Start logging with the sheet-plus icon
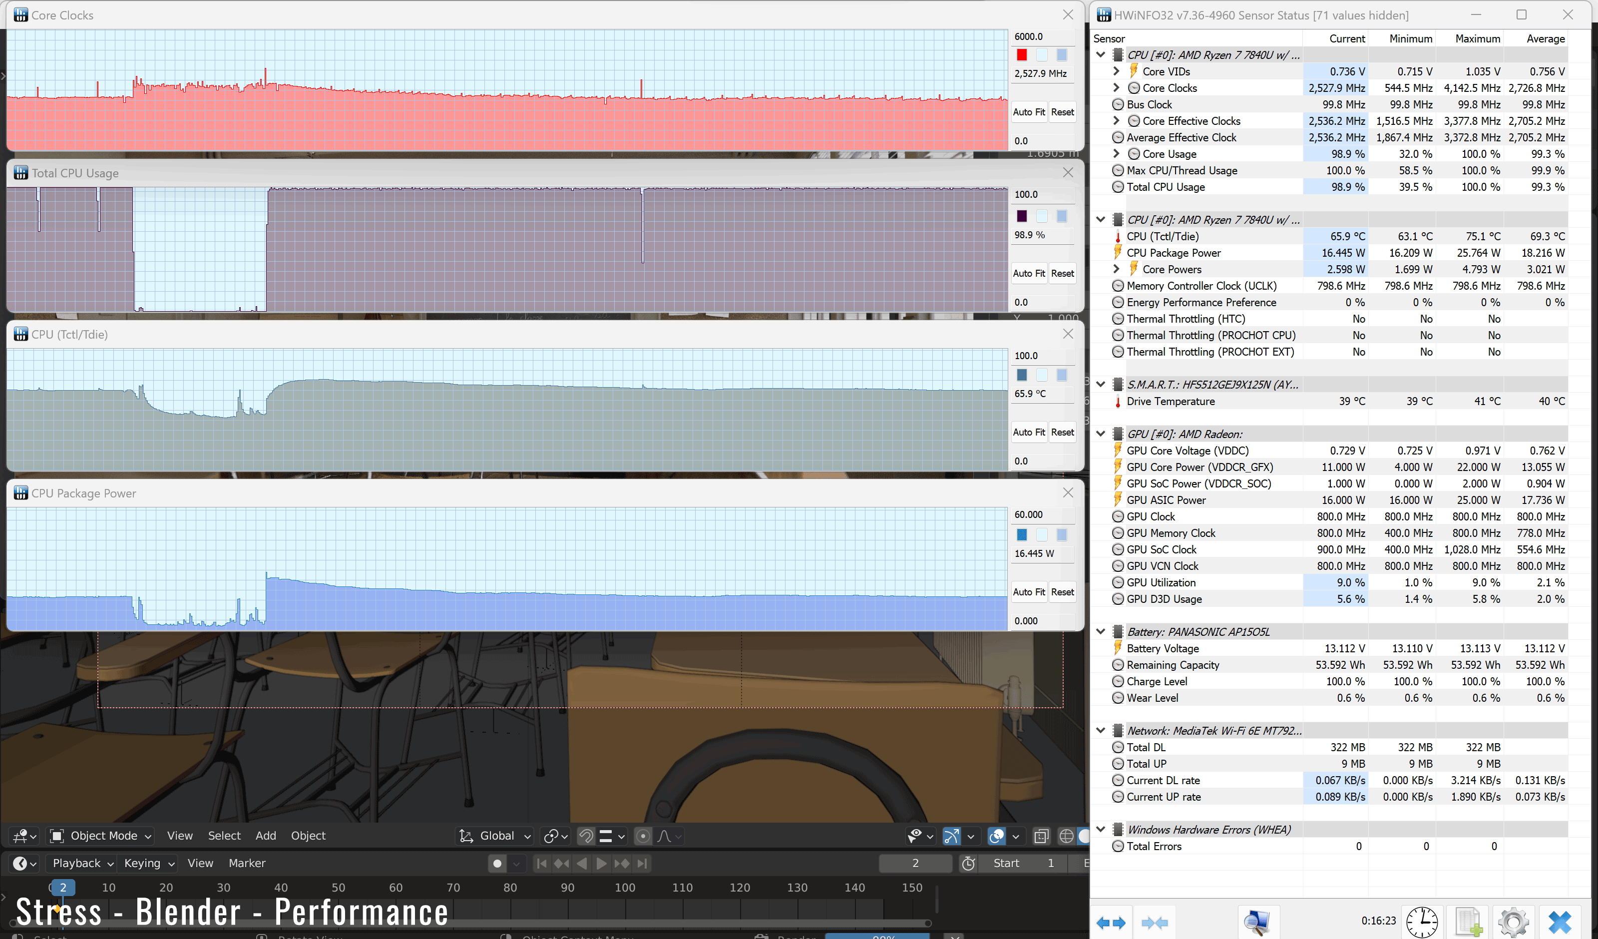This screenshot has width=1598, height=939. tap(1468, 922)
